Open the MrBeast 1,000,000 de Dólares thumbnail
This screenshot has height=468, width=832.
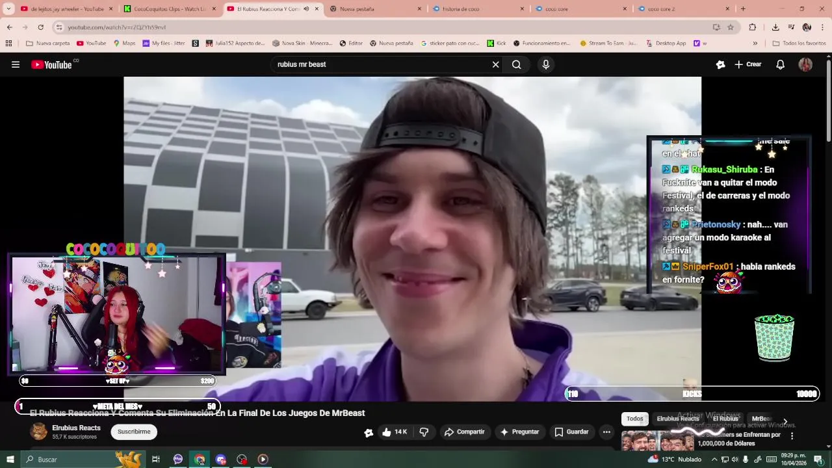657,440
